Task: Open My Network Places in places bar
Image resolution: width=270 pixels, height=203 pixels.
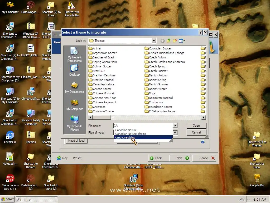Action: tap(74, 123)
